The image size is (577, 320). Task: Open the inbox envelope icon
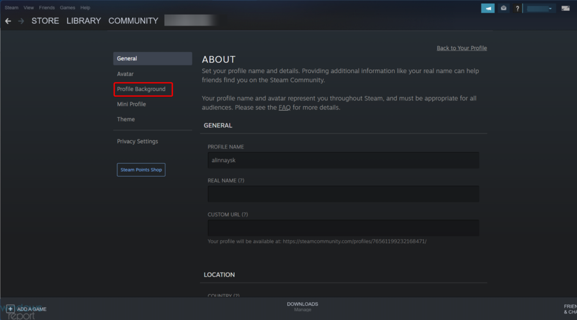point(503,8)
